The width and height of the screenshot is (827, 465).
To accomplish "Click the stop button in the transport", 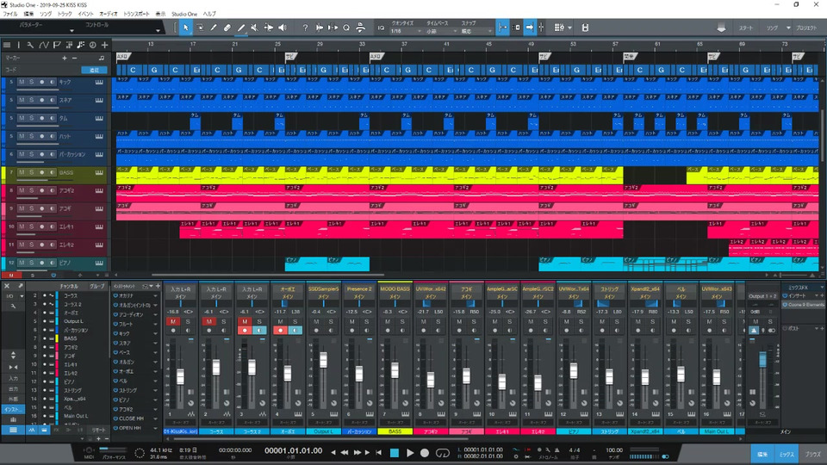I will pyautogui.click(x=395, y=453).
